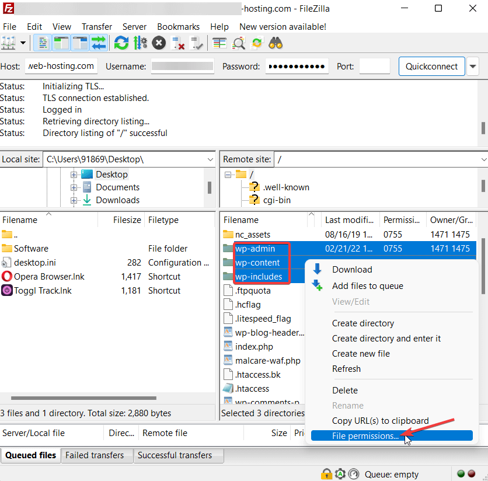Cancel current operation with the X icon
The width and height of the screenshot is (488, 481).
click(x=159, y=43)
